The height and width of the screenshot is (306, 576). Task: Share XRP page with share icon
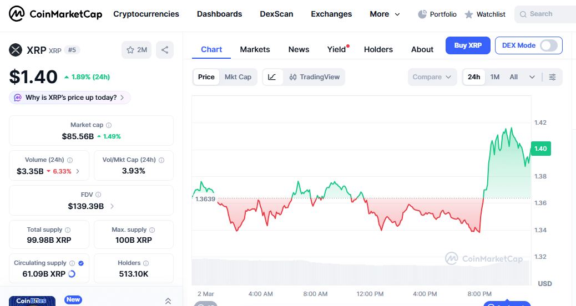pyautogui.click(x=165, y=50)
